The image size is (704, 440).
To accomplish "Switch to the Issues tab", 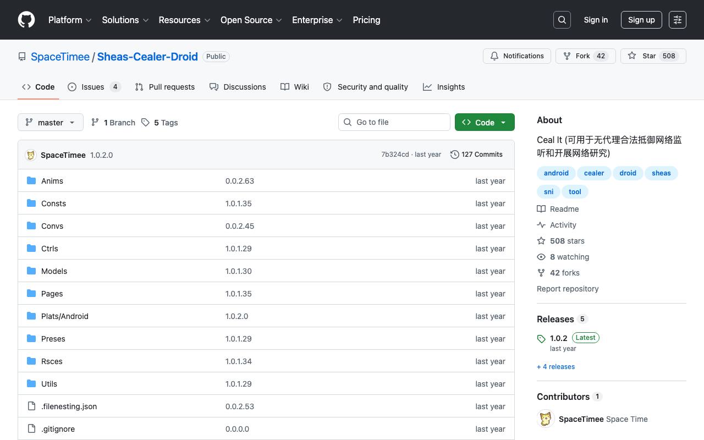I will tap(94, 87).
